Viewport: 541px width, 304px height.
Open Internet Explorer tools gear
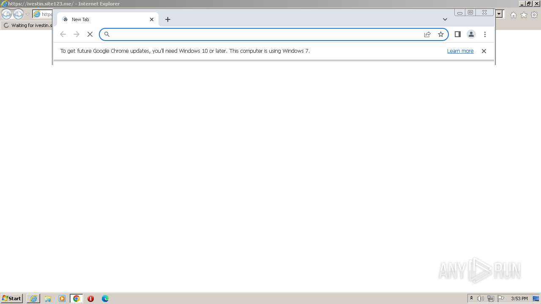click(534, 15)
